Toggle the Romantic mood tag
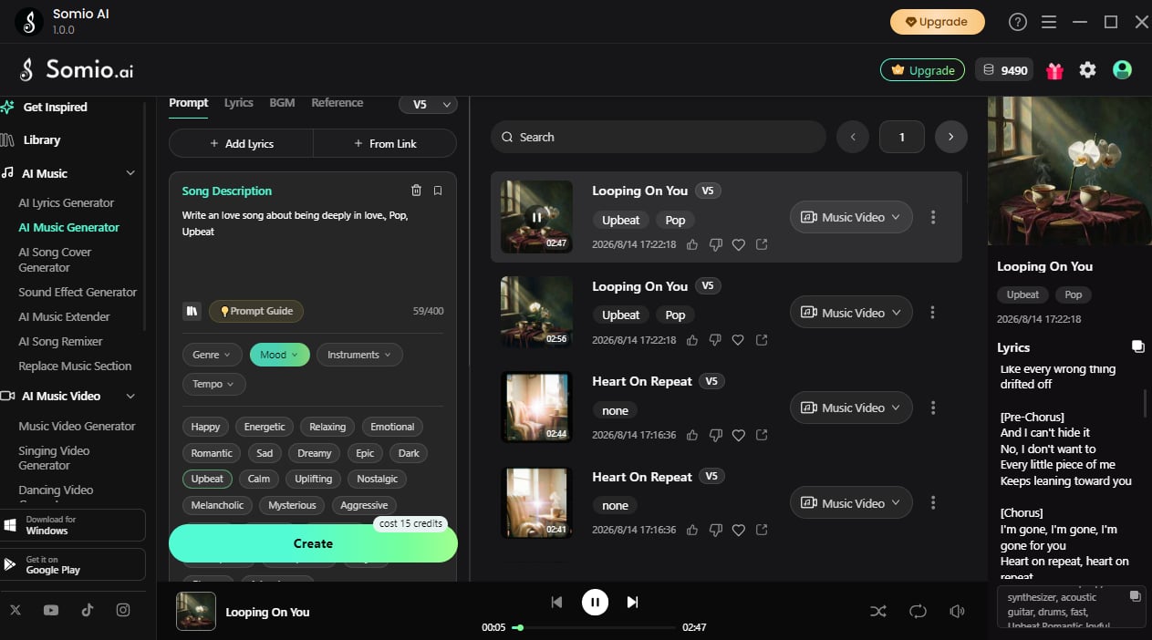The image size is (1152, 640). [212, 453]
